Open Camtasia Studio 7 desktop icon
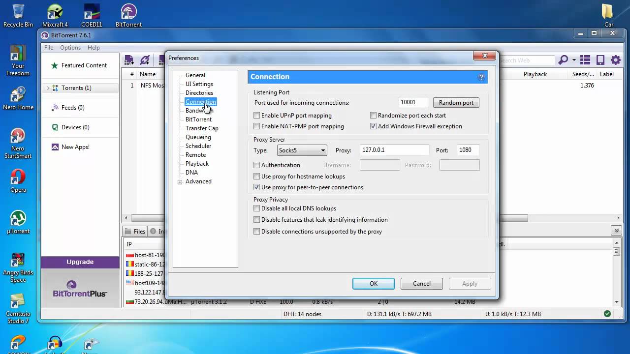Image resolution: width=630 pixels, height=354 pixels. [18, 309]
